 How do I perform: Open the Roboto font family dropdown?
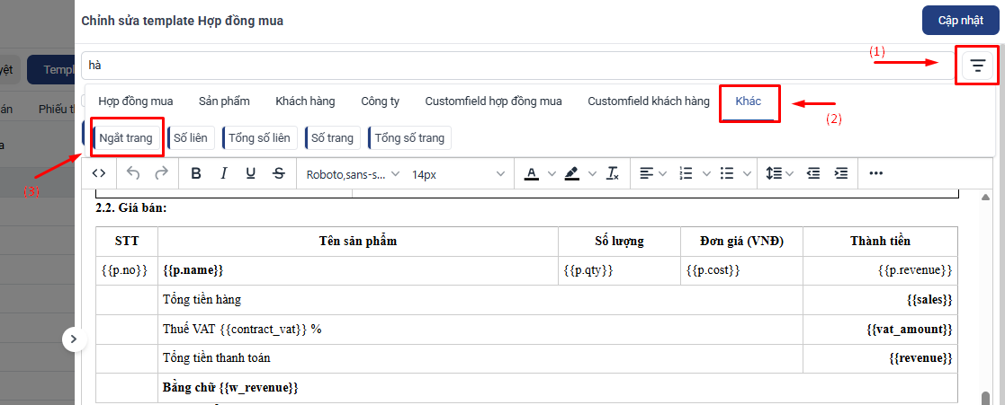click(354, 174)
